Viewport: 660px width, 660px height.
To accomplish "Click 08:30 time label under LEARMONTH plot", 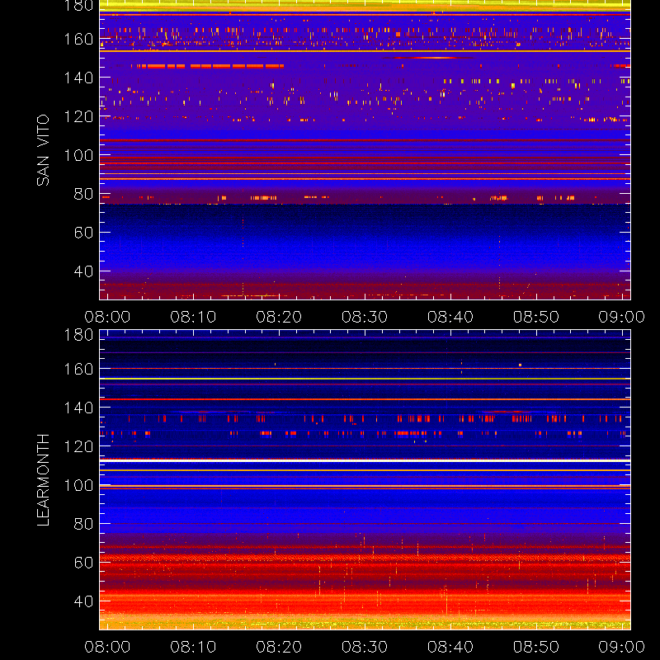I will pyautogui.click(x=365, y=647).
